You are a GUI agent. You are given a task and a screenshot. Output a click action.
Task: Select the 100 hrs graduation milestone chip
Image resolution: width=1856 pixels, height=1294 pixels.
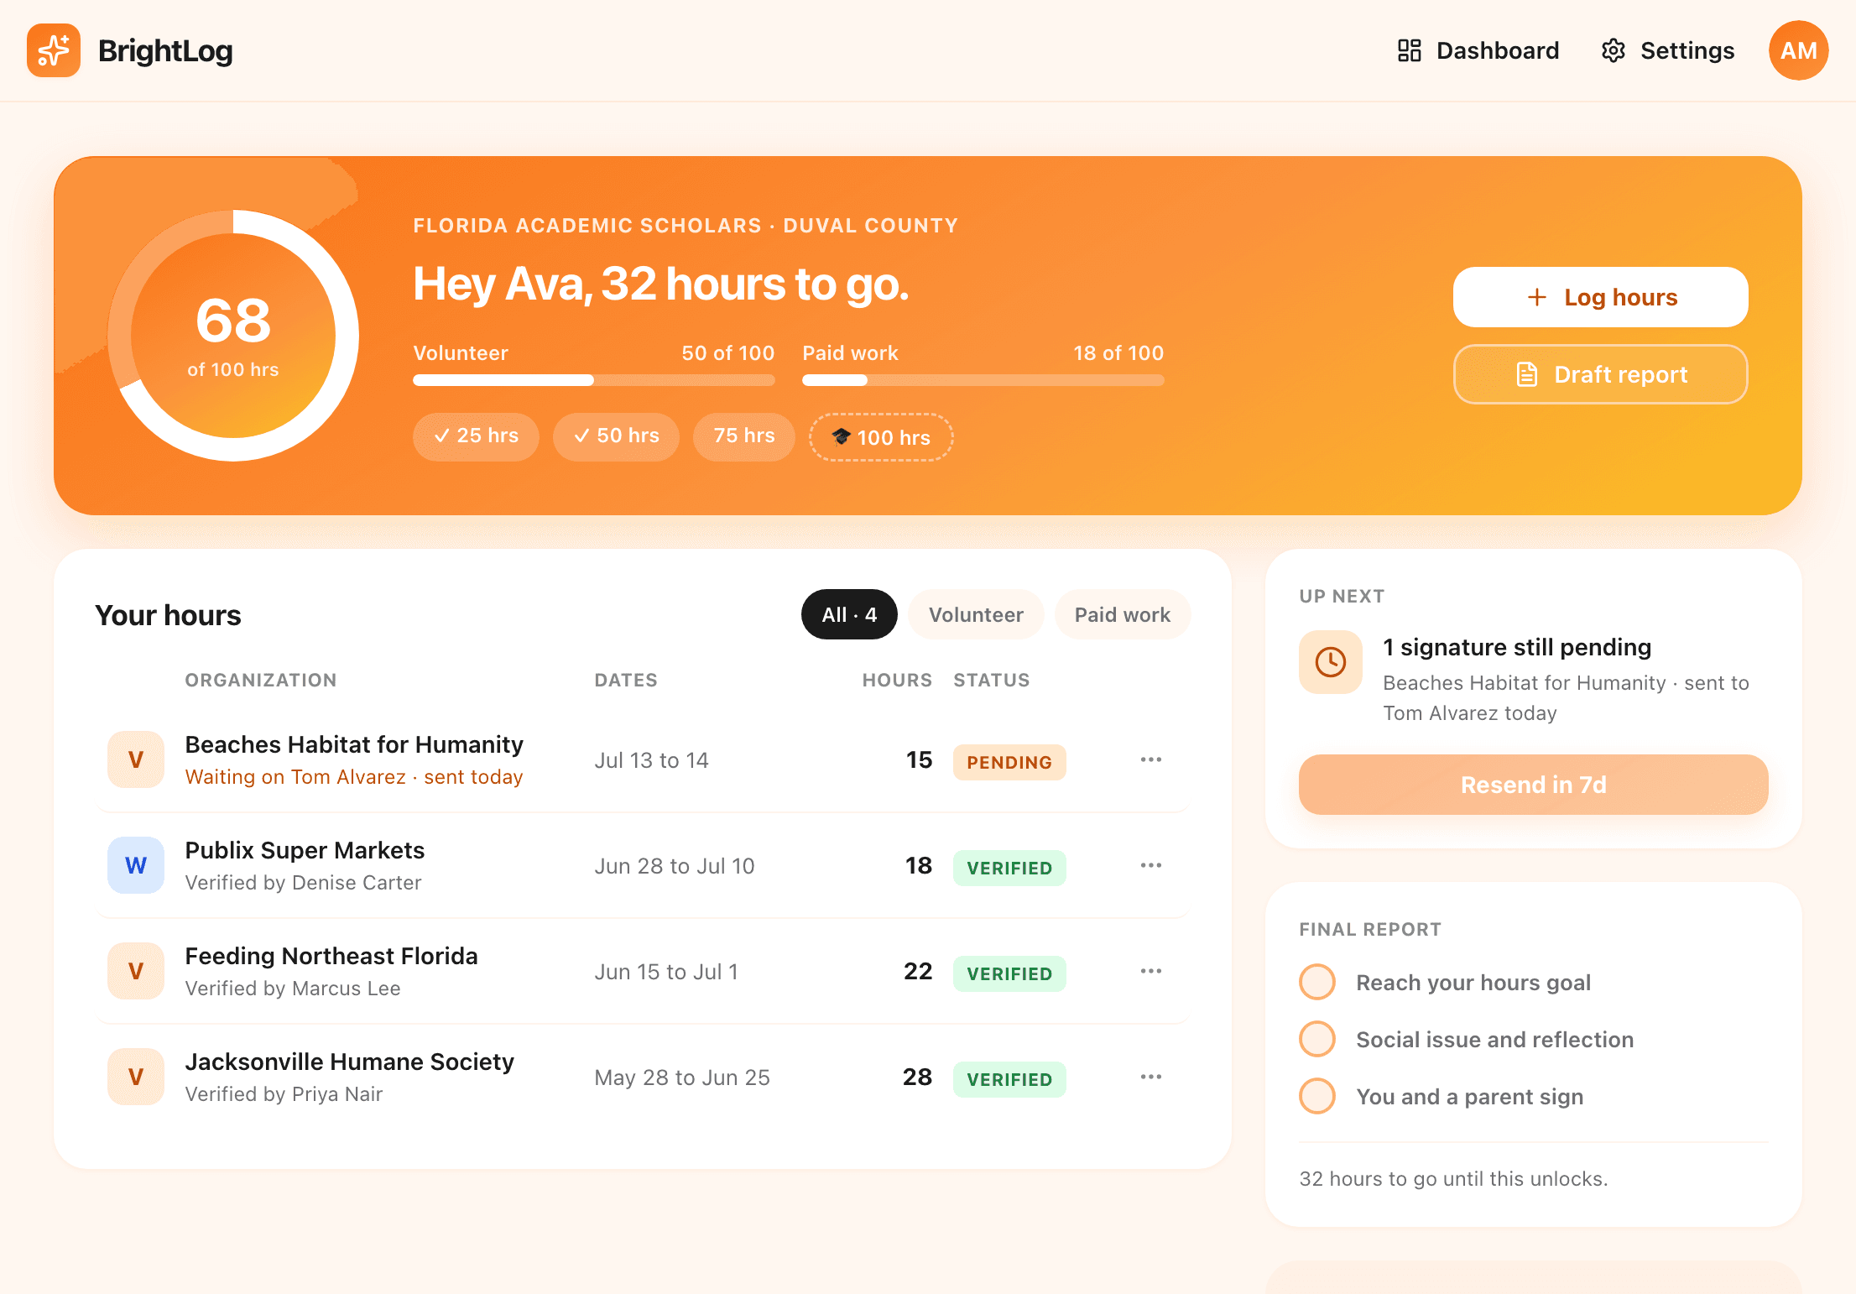881,437
